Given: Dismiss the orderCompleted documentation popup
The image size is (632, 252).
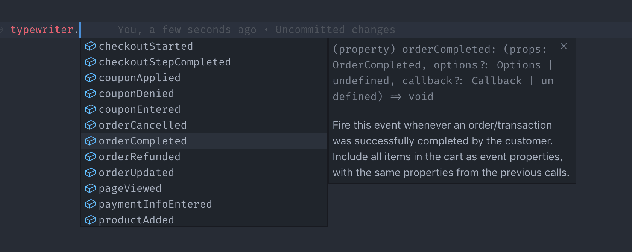Looking at the screenshot, I should pyautogui.click(x=564, y=46).
